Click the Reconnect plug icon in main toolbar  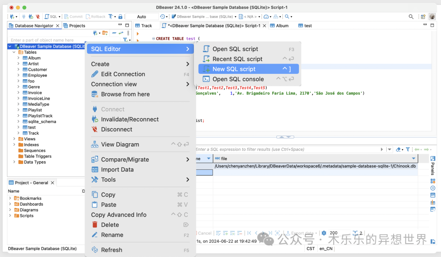[31, 17]
